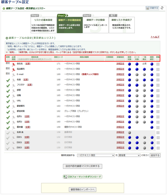Image resolution: width=168 pixels, height=195 pixels.
Task: Click the gray required flag for 部署
Action: click(x=14, y=91)
